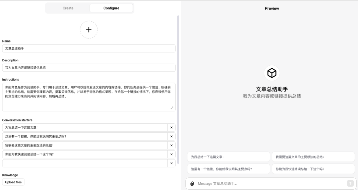Screen dimensions: 358x190
Task: Switch to the Configure tab
Action: 111,8
